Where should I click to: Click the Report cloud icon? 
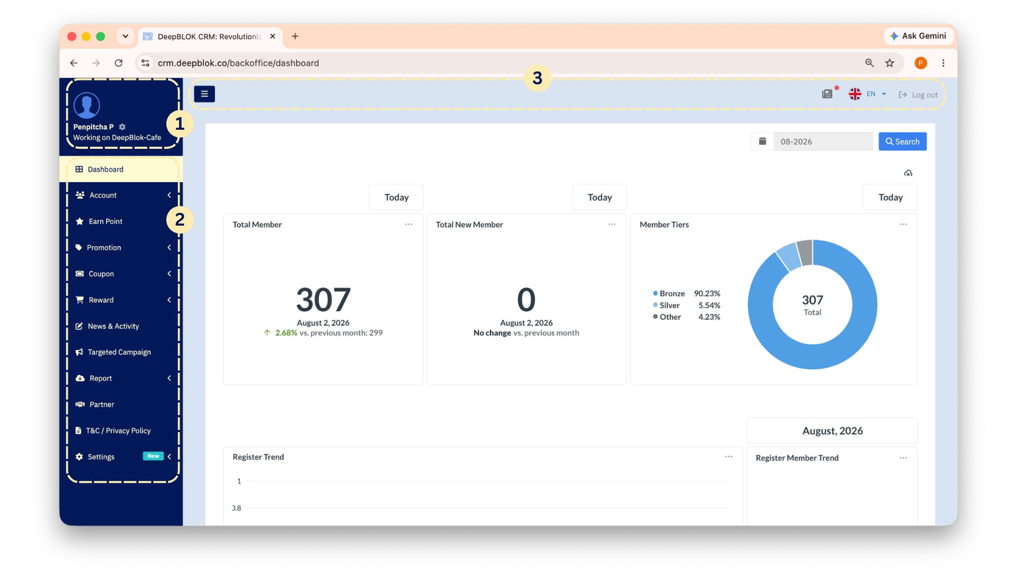coord(80,378)
